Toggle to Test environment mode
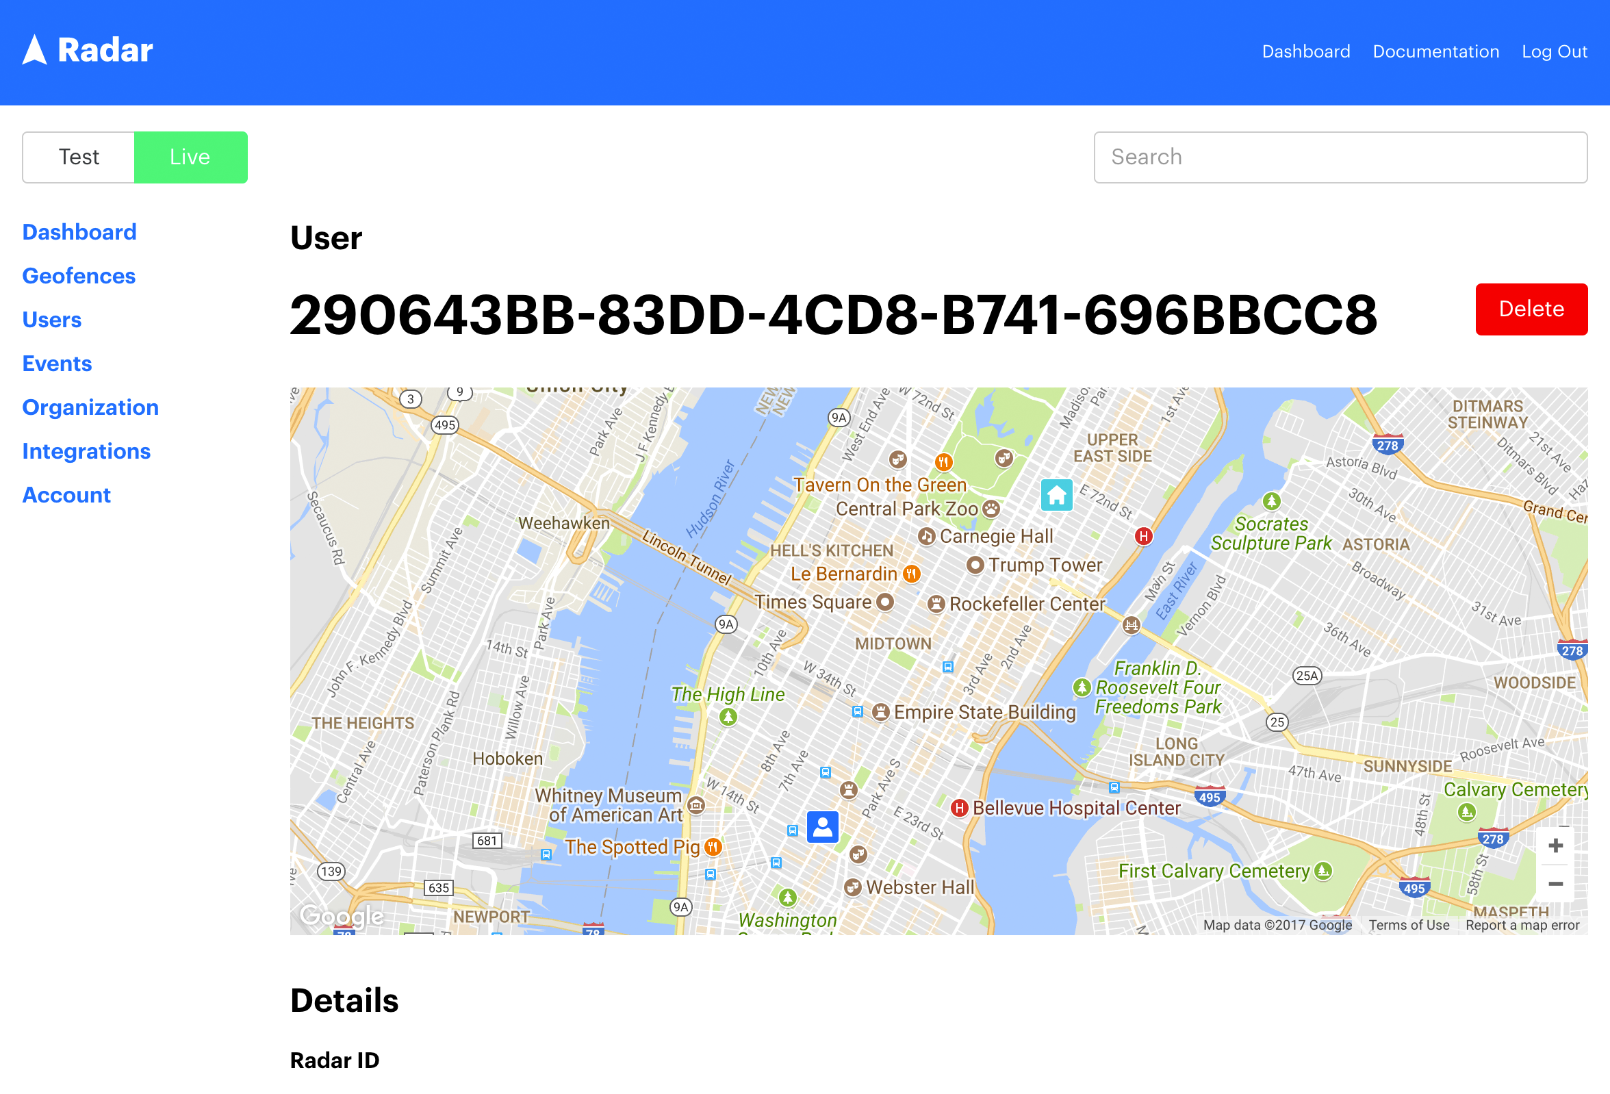1610x1094 pixels. [x=79, y=156]
